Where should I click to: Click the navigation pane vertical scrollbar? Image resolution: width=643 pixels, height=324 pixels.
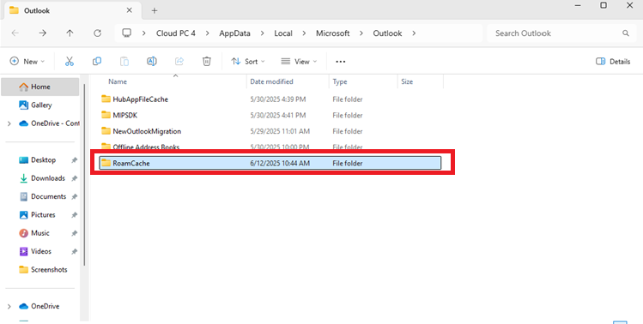click(x=84, y=175)
